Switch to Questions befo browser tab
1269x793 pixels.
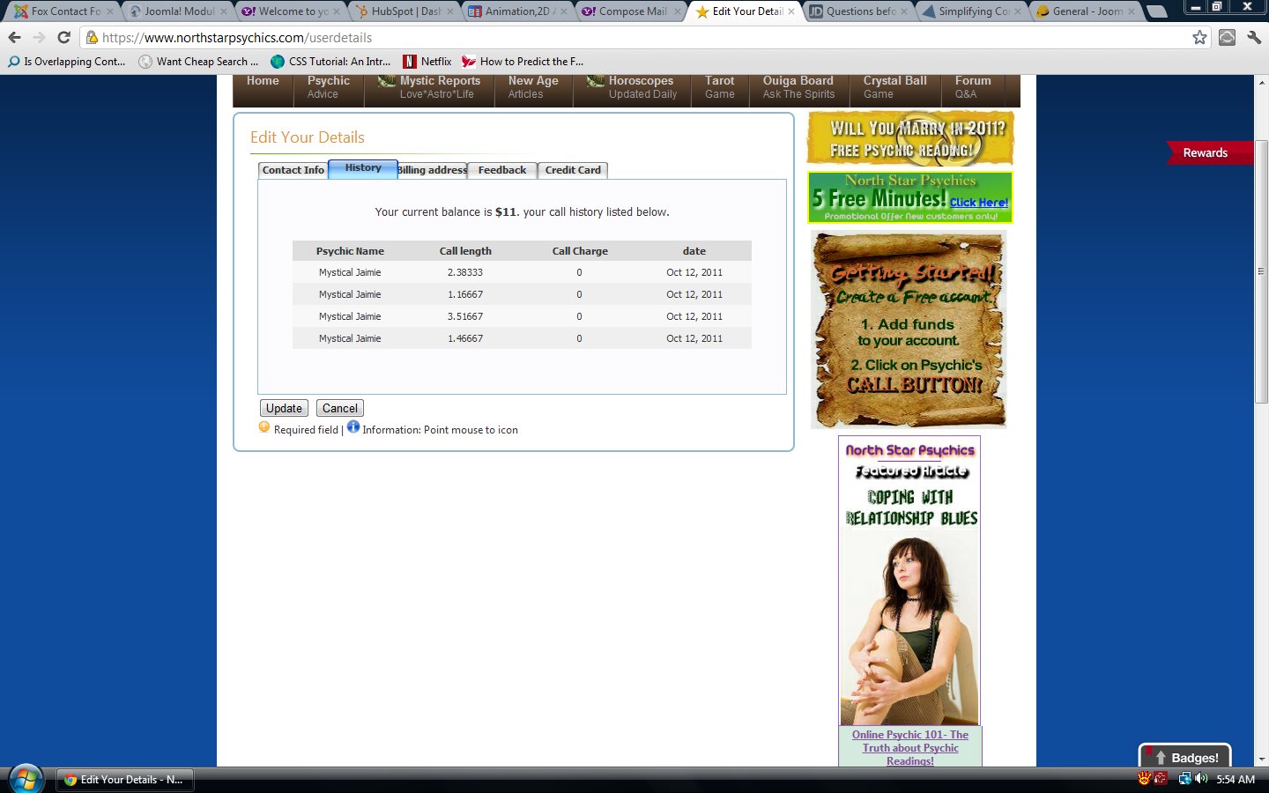tap(859, 11)
